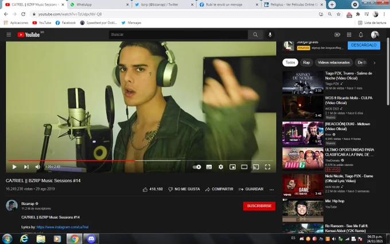Open the Mensajes bookmark
Viewport: 390px width, 244px height.
tap(131, 22)
